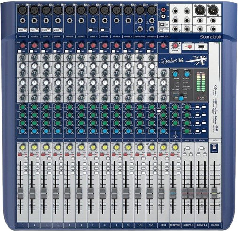The height and width of the screenshot is (231, 238).
Task: Click channel 8 yellow pan knob
Action: pos(105,147)
